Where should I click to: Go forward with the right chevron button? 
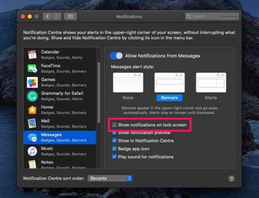point(57,16)
